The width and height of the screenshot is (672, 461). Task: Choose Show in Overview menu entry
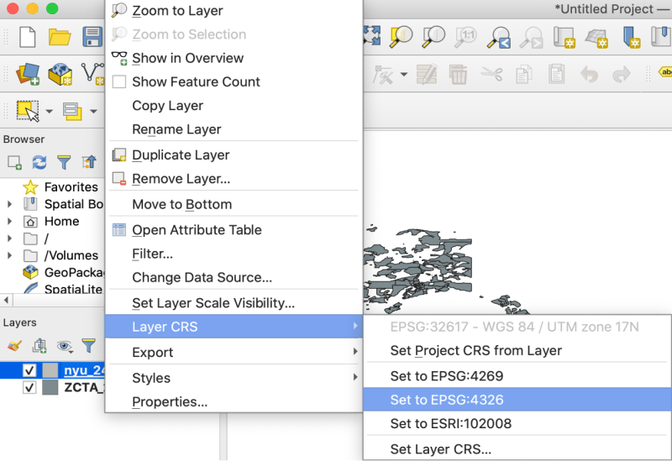234,58
